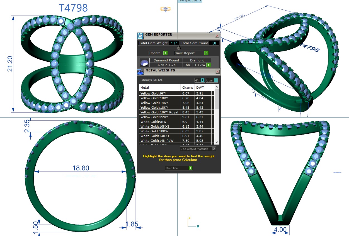
Task: Open the Perspective viewport dropdown arrow
Action: tap(200, 1)
